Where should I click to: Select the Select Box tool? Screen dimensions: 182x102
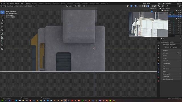click(2, 12)
